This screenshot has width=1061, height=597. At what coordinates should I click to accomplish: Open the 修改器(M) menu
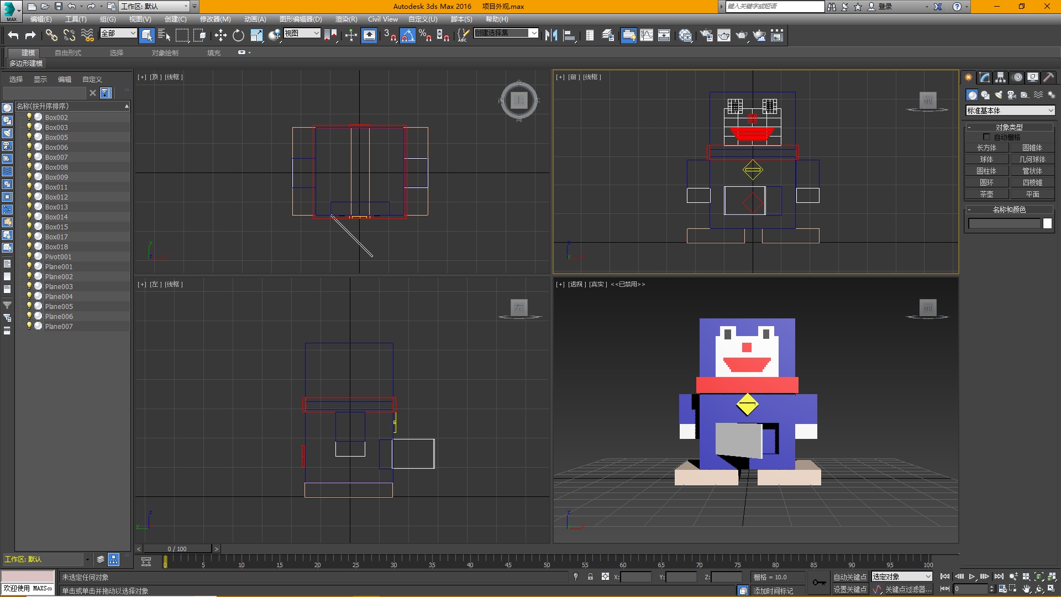(215, 19)
